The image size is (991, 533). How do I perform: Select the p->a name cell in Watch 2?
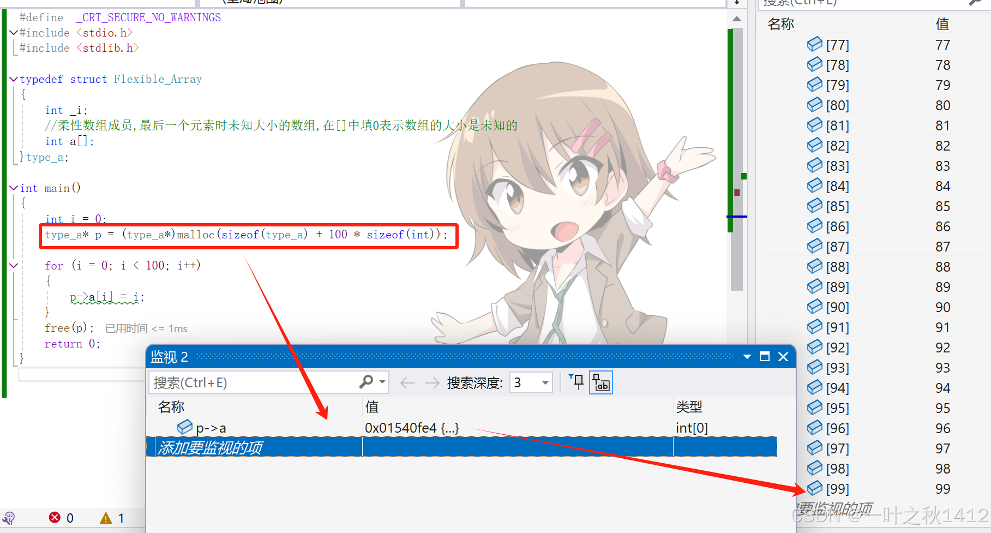[x=211, y=428]
